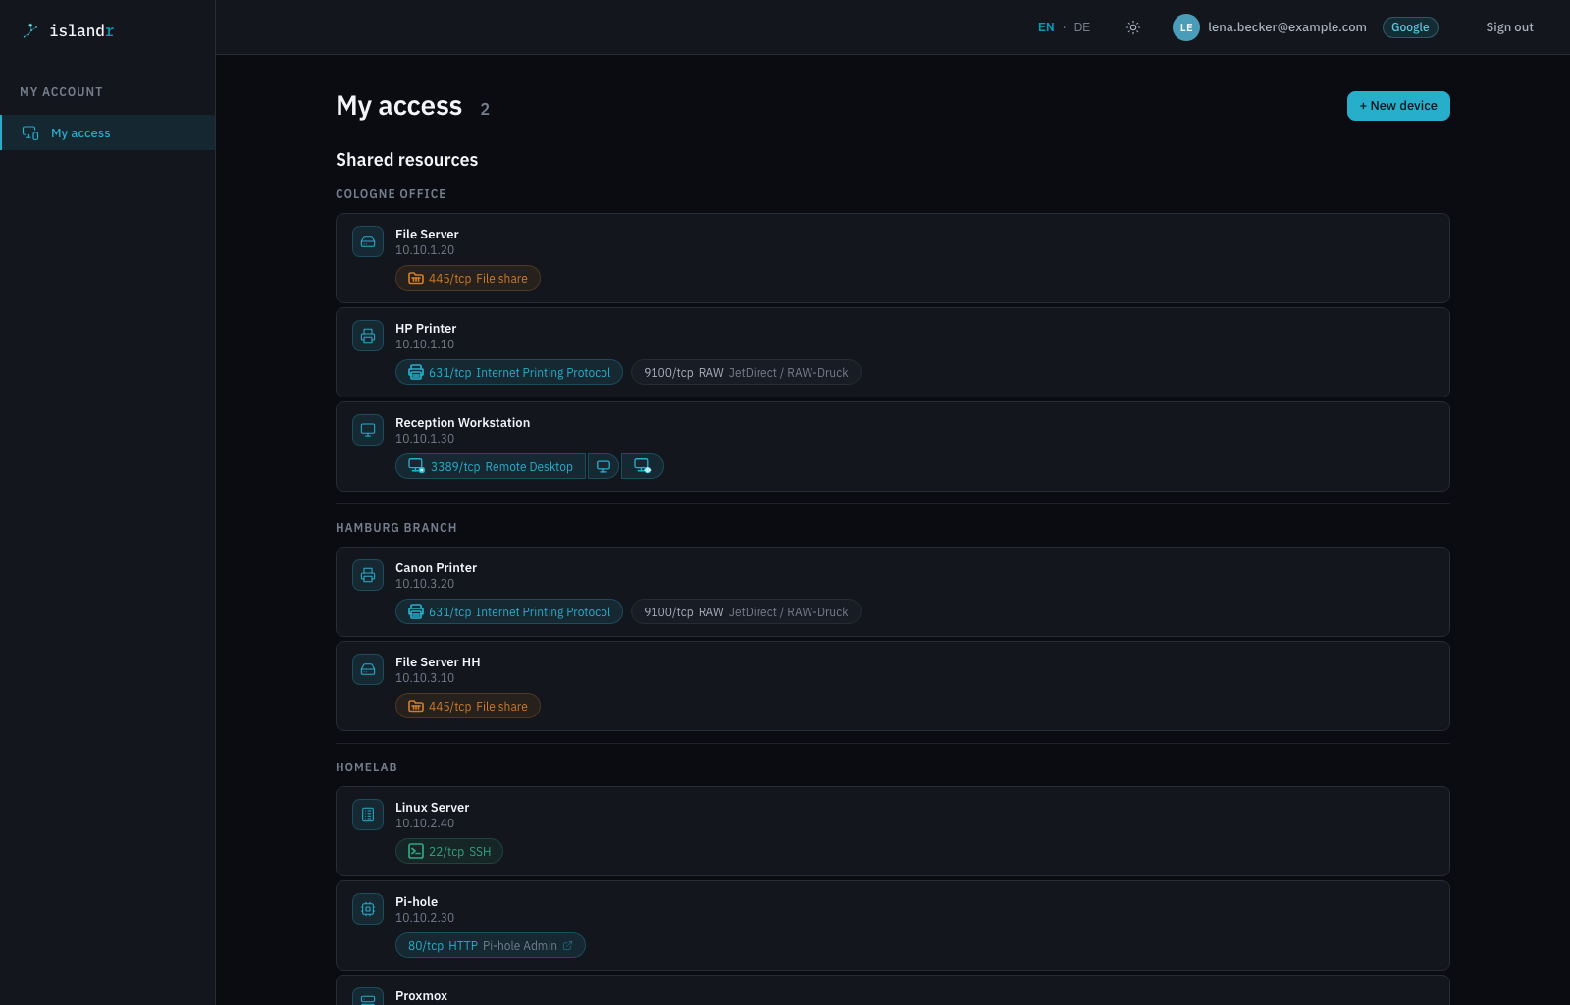This screenshot has width=1570, height=1005.
Task: Click the islandr logo
Action: click(x=68, y=30)
